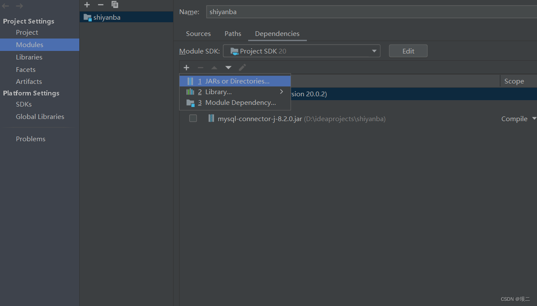Click the add dependency plus icon
Screen dimensions: 537x306
pyautogui.click(x=186, y=67)
